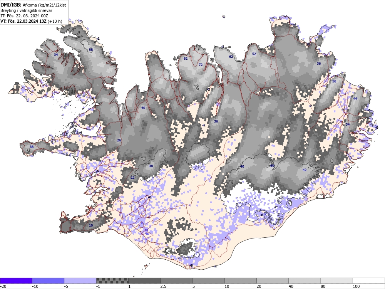Click the legend label '2.5'
The height and width of the screenshot is (289, 385).
(x=163, y=286)
